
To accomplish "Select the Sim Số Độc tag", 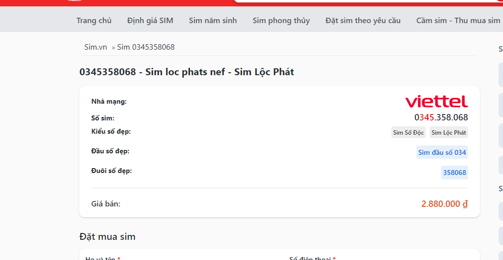I will (409, 133).
